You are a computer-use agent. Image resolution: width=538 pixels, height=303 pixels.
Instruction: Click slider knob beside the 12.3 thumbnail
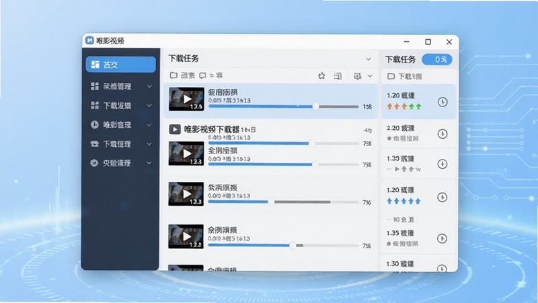(x=315, y=164)
